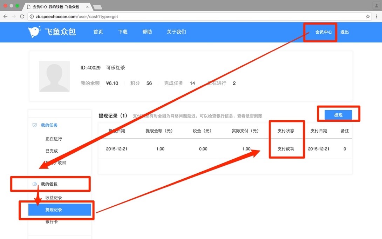Click the site info icon in address bar

point(32,16)
